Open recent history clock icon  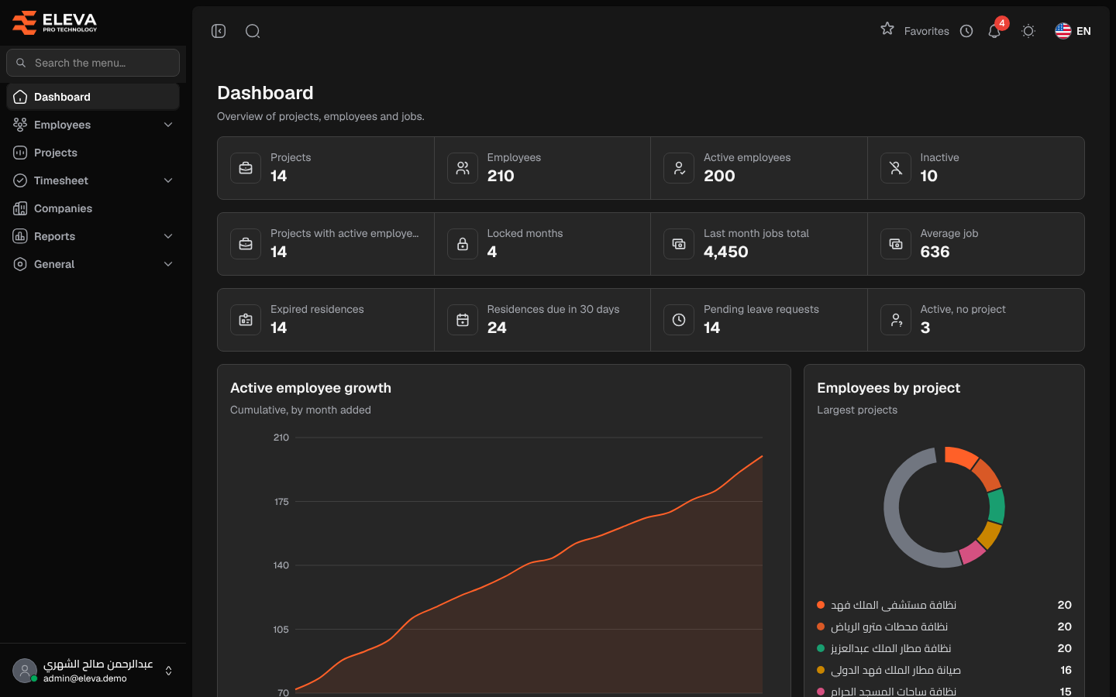pos(966,31)
